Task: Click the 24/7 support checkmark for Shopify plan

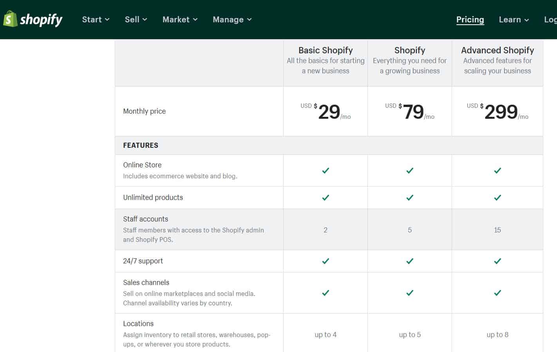Action: point(410,261)
